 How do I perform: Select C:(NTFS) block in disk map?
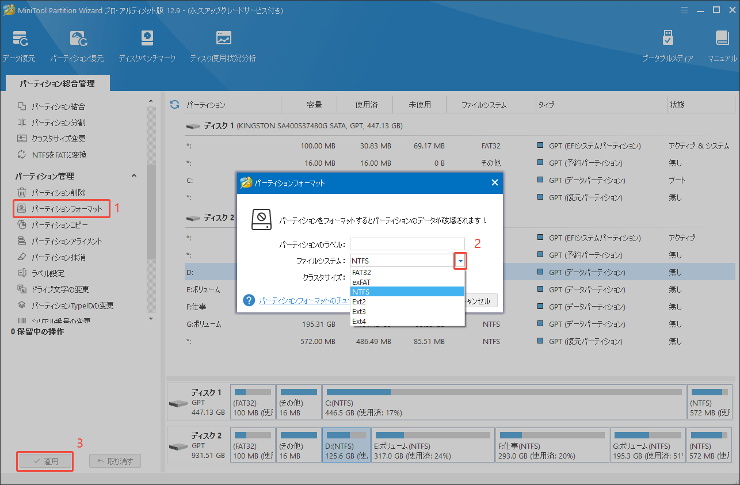click(504, 402)
